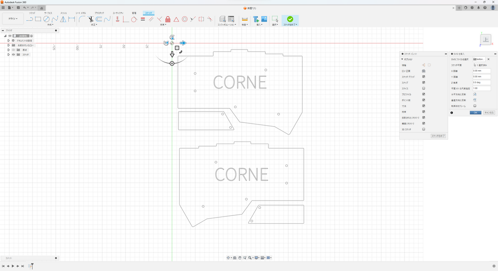Click the Save icon in top bar

click(x=18, y=7)
